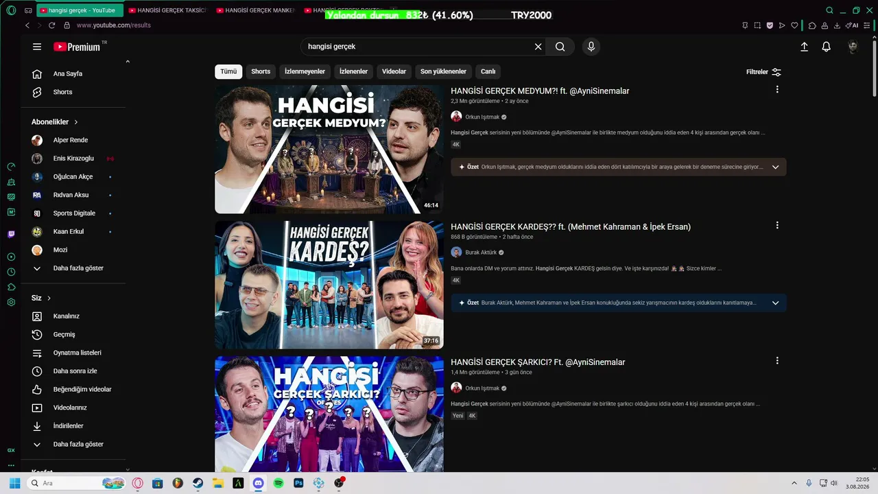Open browser snapshot tool icon
This screenshot has width=878, height=494.
[757, 25]
